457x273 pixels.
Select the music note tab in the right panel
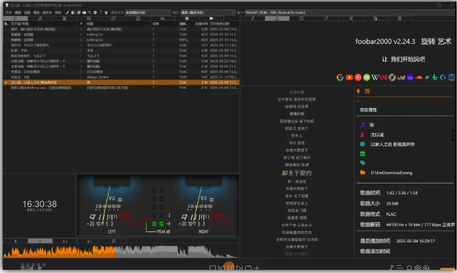click(x=253, y=18)
